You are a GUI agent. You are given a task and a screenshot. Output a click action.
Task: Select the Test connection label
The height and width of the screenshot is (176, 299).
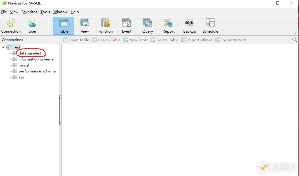pyautogui.click(x=16, y=47)
